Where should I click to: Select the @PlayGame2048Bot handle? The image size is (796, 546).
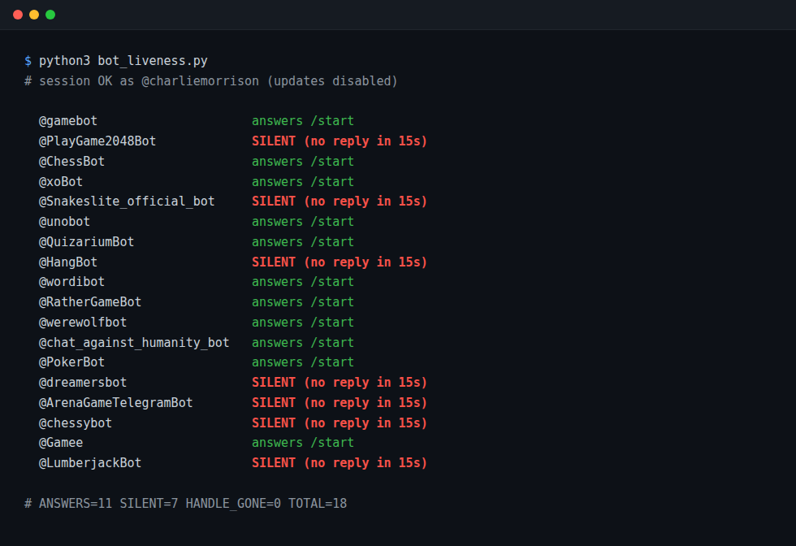tap(97, 141)
